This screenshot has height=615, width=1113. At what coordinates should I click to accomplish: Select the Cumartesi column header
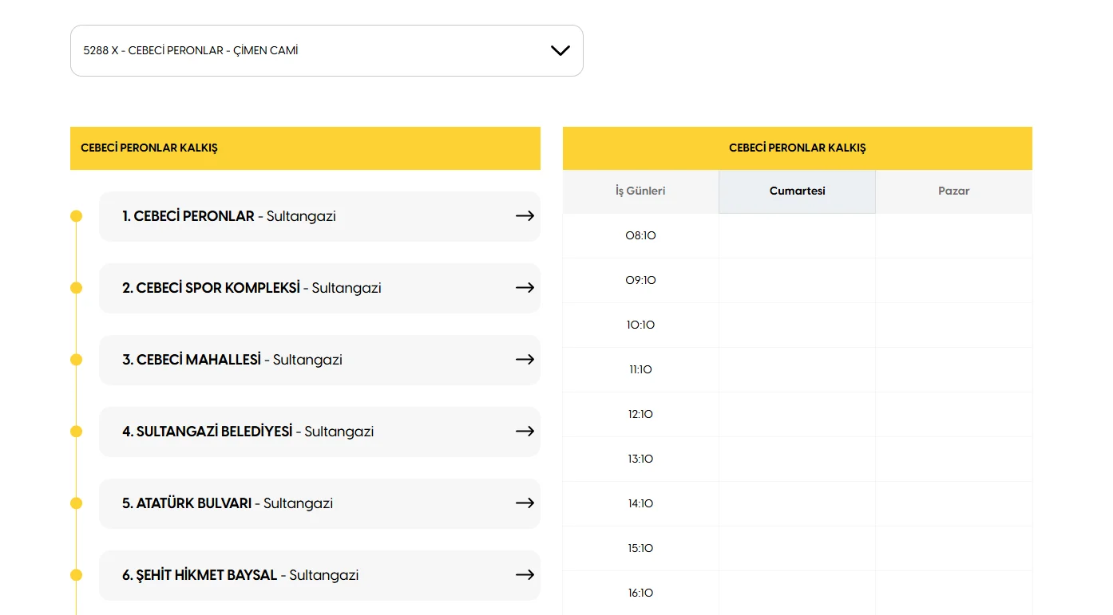(x=797, y=191)
